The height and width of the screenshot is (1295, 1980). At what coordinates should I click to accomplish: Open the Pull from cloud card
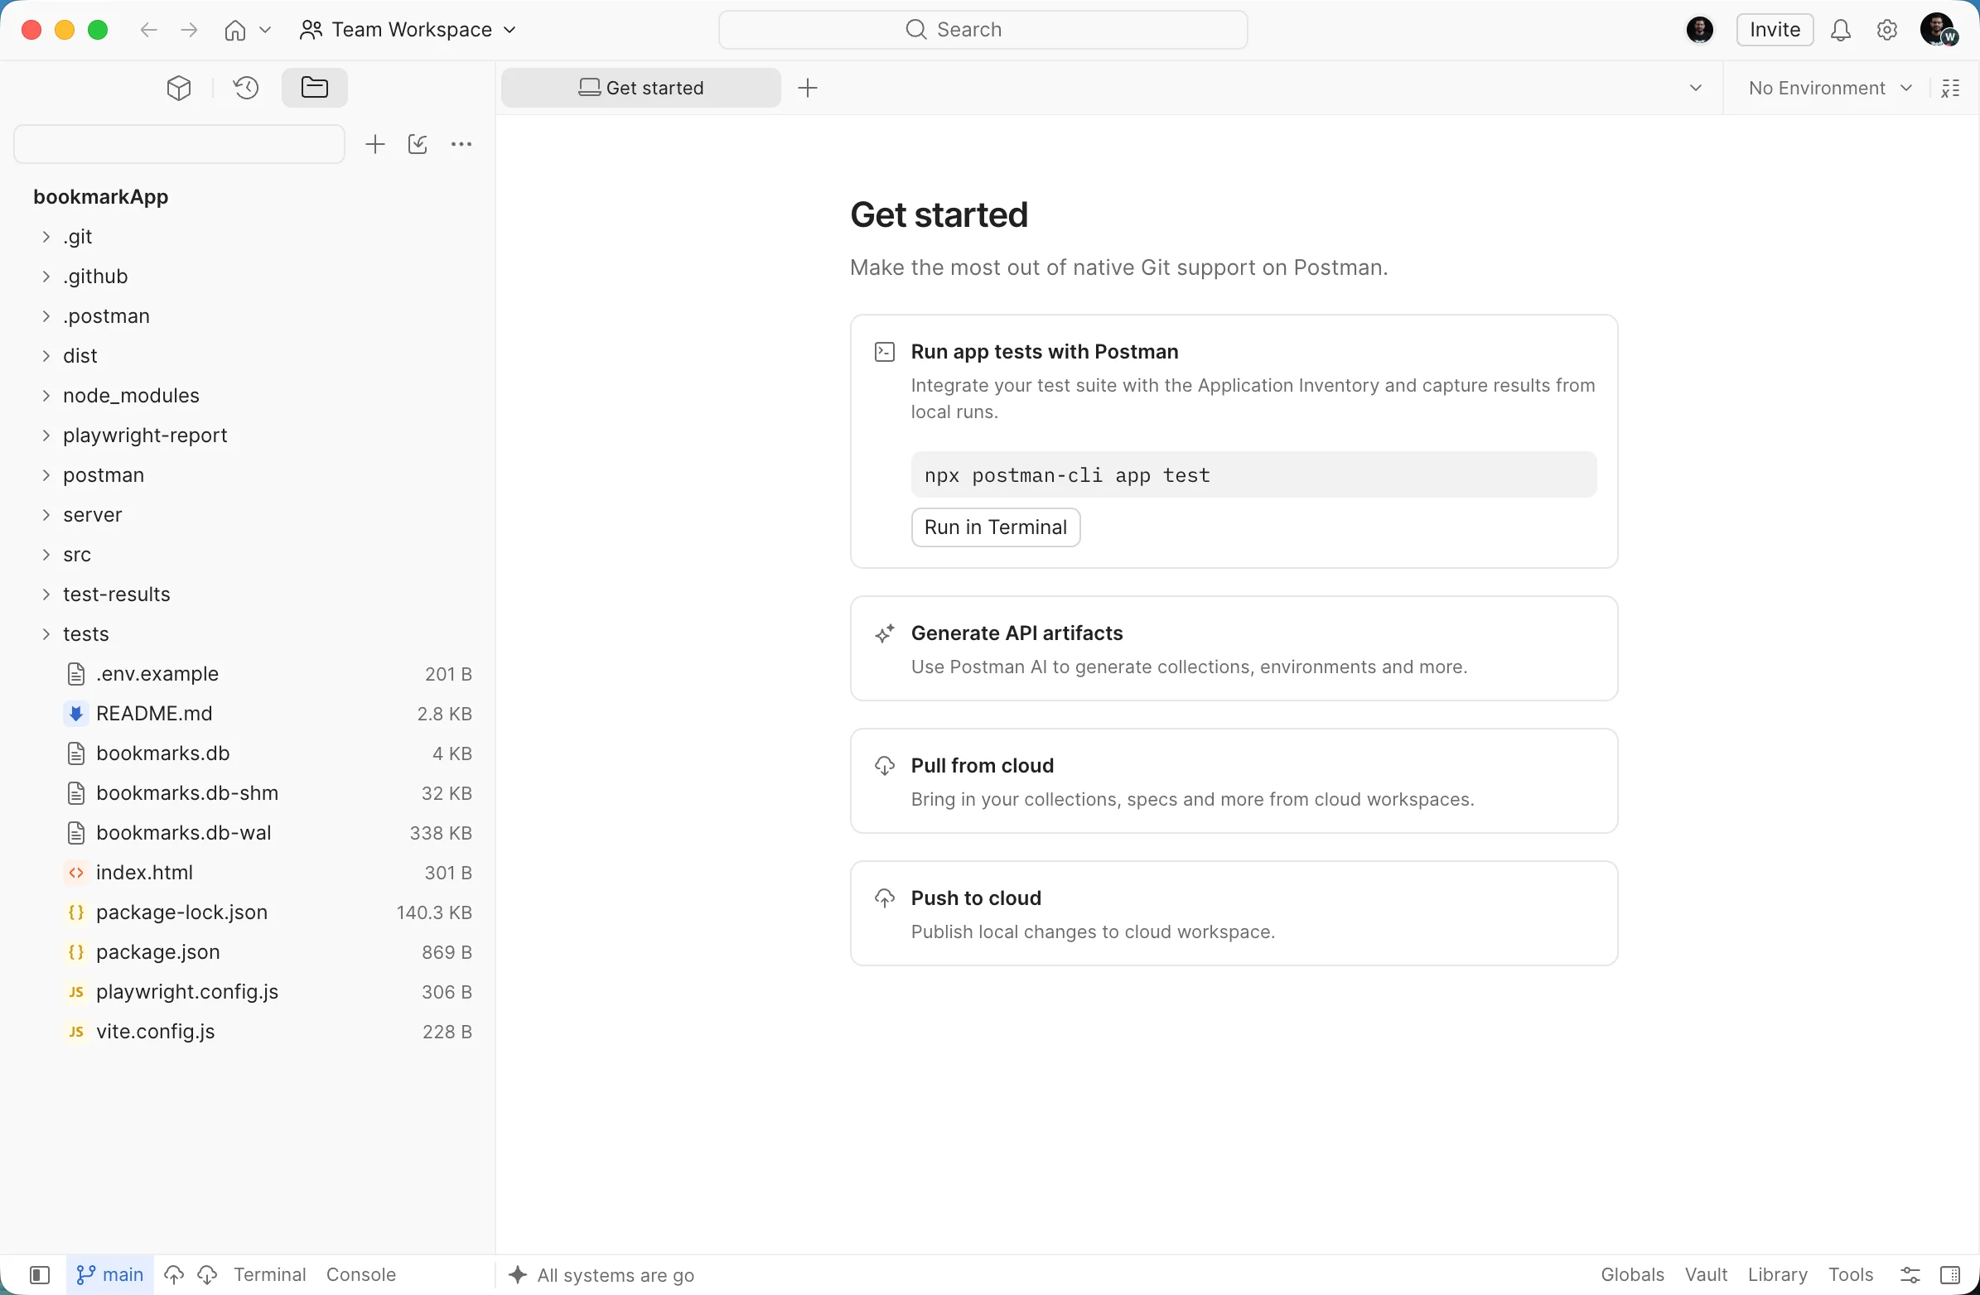point(1234,781)
